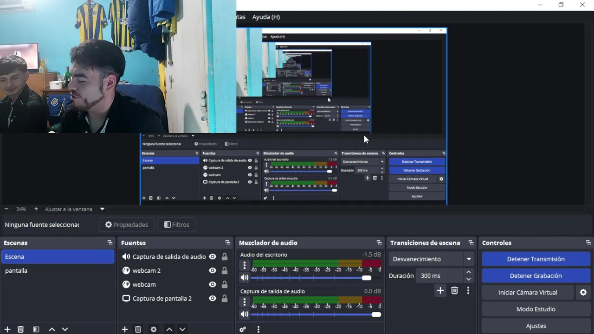Viewport: 594px width, 334px height.
Task: Toggle lock on webcam source
Action: click(x=225, y=284)
